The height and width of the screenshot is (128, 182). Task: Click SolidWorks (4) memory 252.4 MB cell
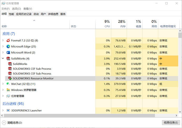(119, 58)
